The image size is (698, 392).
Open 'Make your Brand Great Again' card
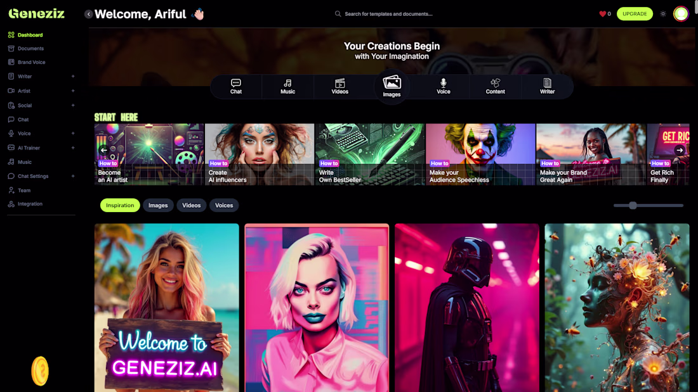pos(591,155)
